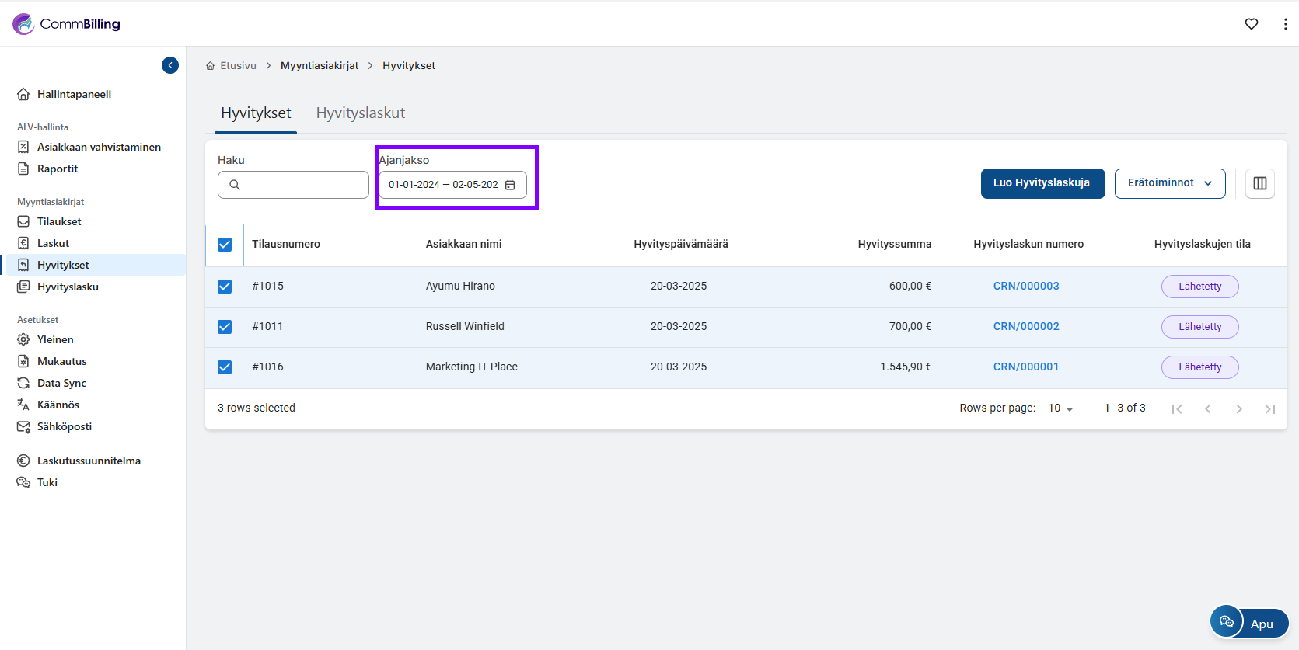Viewport: 1299px width, 650px height.
Task: Uncheck the Marketing IT Place row
Action: (x=225, y=367)
